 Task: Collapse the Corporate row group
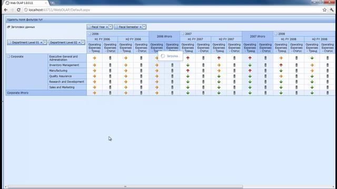click(x=8, y=57)
